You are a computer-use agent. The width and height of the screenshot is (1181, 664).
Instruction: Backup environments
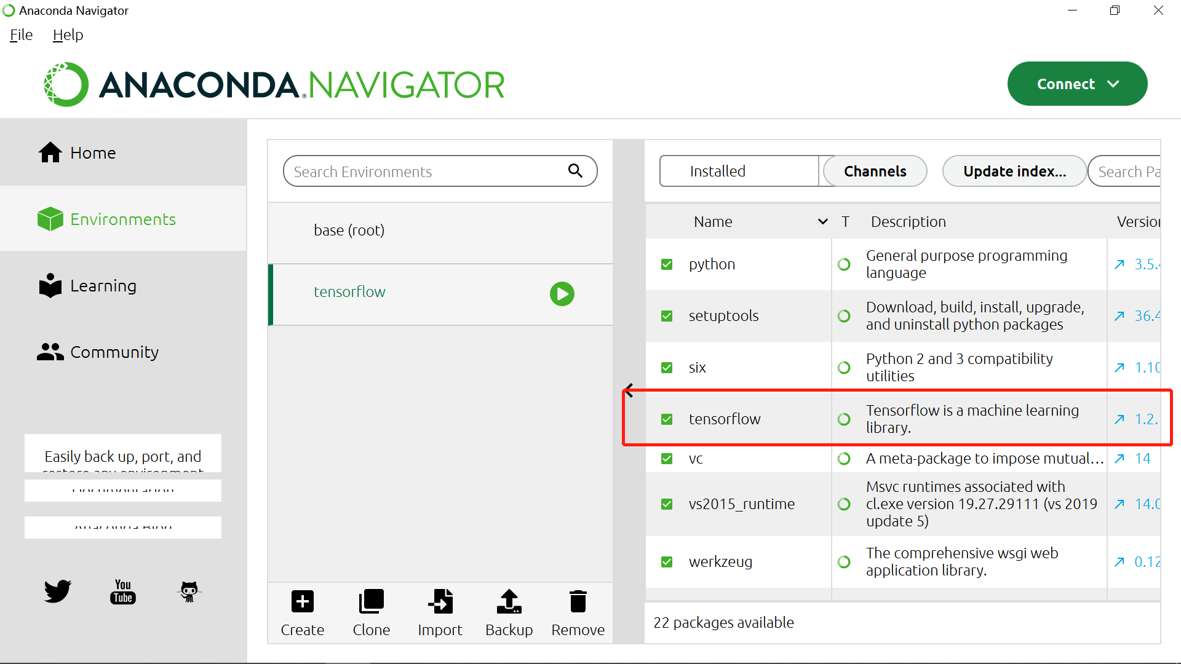click(x=509, y=613)
